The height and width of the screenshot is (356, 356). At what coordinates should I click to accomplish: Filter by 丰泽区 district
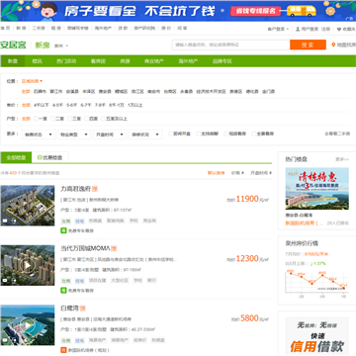pos(88,92)
